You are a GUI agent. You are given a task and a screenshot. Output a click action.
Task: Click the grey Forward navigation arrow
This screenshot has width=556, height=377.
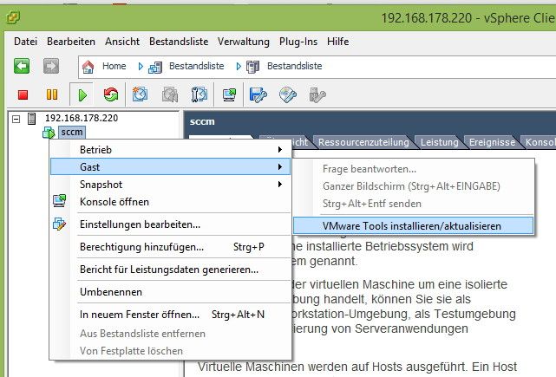pos(51,66)
